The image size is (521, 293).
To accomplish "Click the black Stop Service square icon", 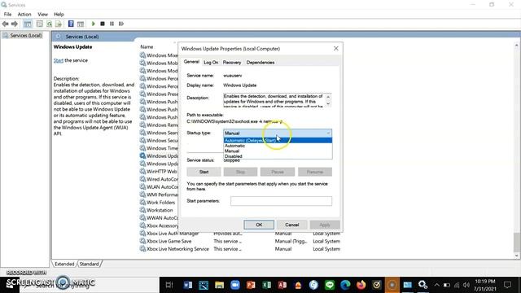I will pyautogui.click(x=103, y=24).
